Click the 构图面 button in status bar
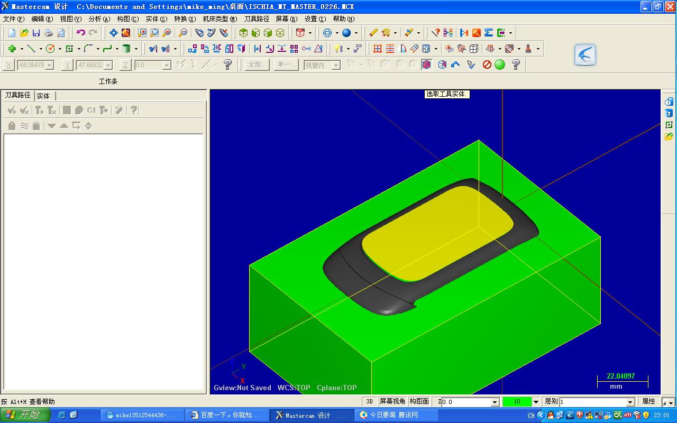The image size is (677, 423). click(419, 402)
